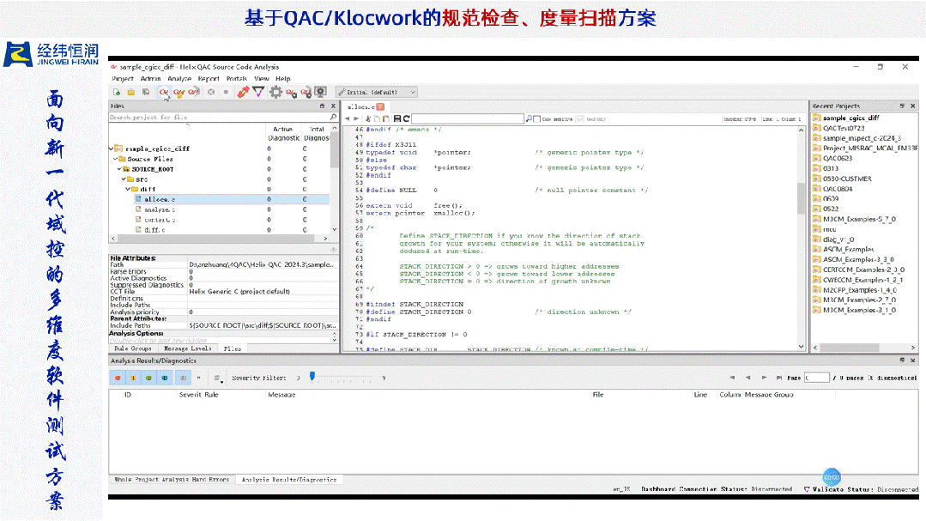The height and width of the screenshot is (521, 926).
Task: Select diff.c in the file tree
Action: pos(154,230)
